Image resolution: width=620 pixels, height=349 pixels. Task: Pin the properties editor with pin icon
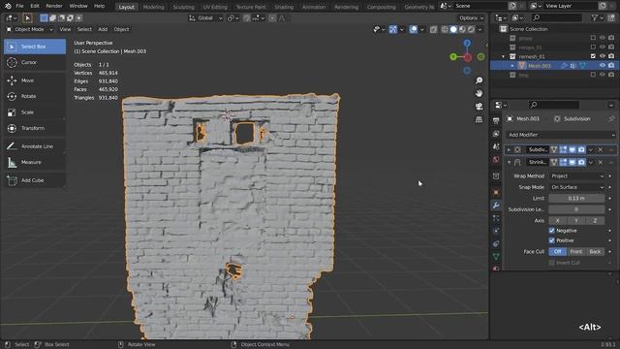(x=611, y=118)
